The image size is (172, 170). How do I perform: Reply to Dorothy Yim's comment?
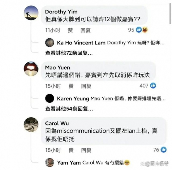[x=85, y=30]
